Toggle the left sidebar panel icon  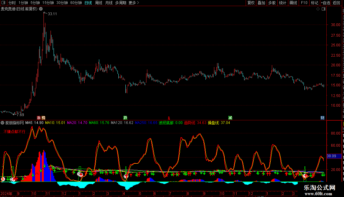(x=3, y=3)
